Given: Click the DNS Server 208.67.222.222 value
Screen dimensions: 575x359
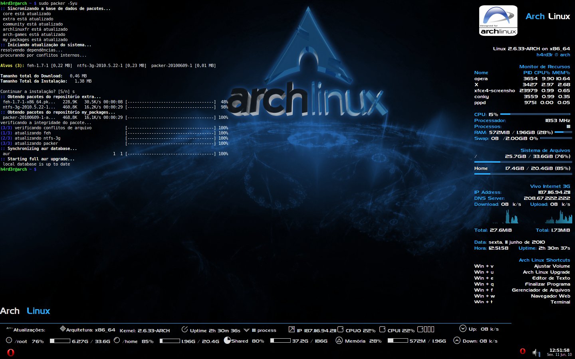Looking at the screenshot, I should pyautogui.click(x=547, y=198).
